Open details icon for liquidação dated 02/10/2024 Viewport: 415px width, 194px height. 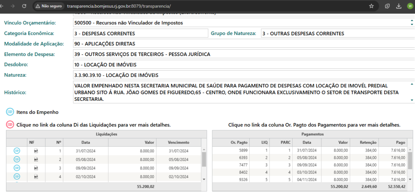[x=17, y=176]
